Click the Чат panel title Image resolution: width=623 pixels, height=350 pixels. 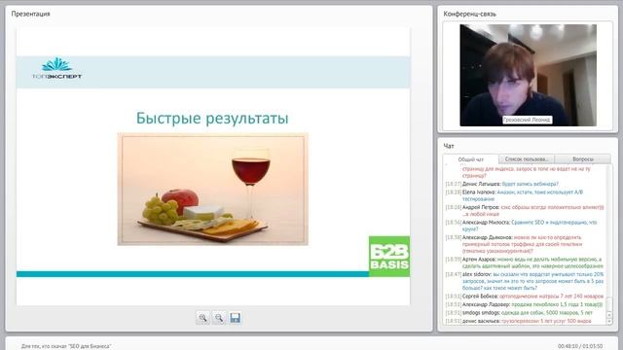[x=449, y=146]
